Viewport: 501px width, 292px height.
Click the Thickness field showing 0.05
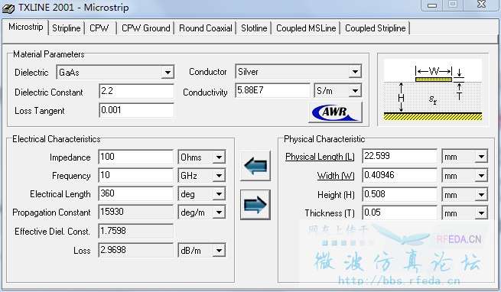[399, 213]
